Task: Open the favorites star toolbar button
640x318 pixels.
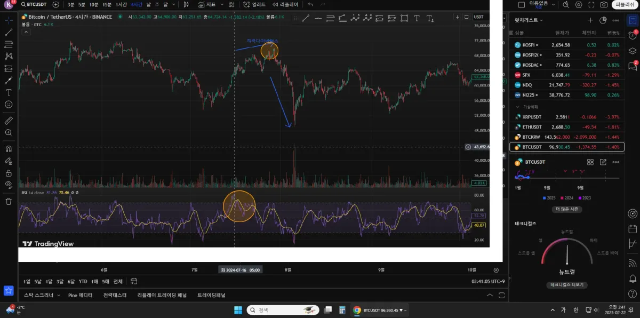Action: coord(9,291)
